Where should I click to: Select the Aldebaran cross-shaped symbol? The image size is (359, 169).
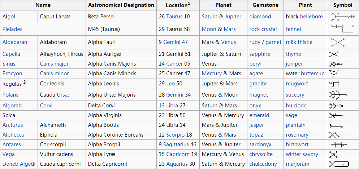point(338,42)
